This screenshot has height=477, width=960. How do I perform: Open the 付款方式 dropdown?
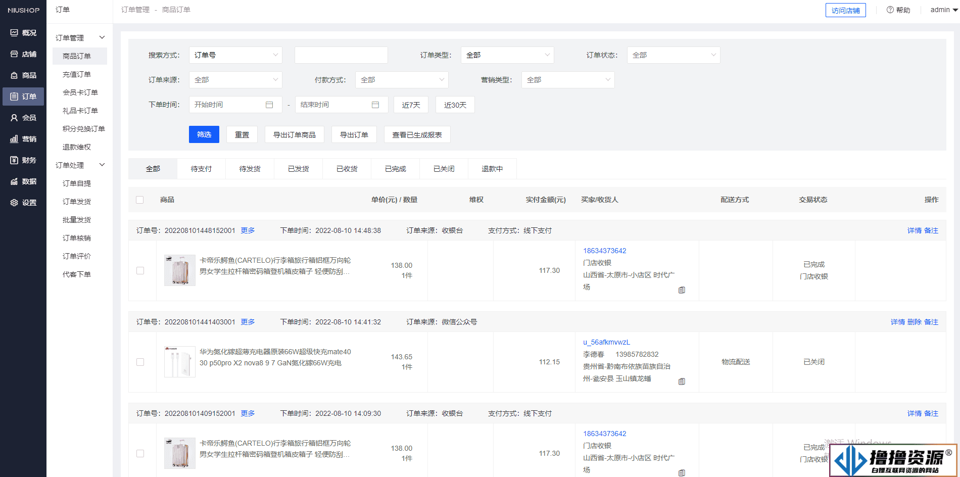click(x=402, y=80)
